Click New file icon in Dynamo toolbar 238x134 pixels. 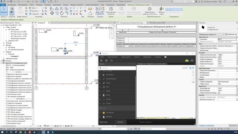(x=101, y=60)
